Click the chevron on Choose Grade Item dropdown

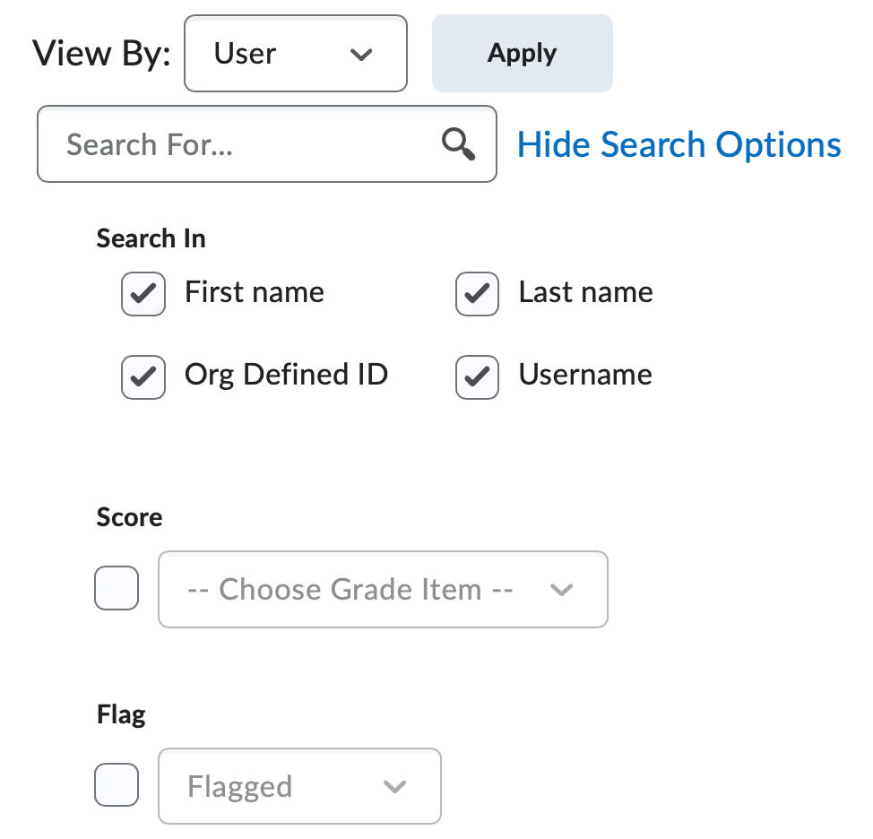pyautogui.click(x=563, y=589)
